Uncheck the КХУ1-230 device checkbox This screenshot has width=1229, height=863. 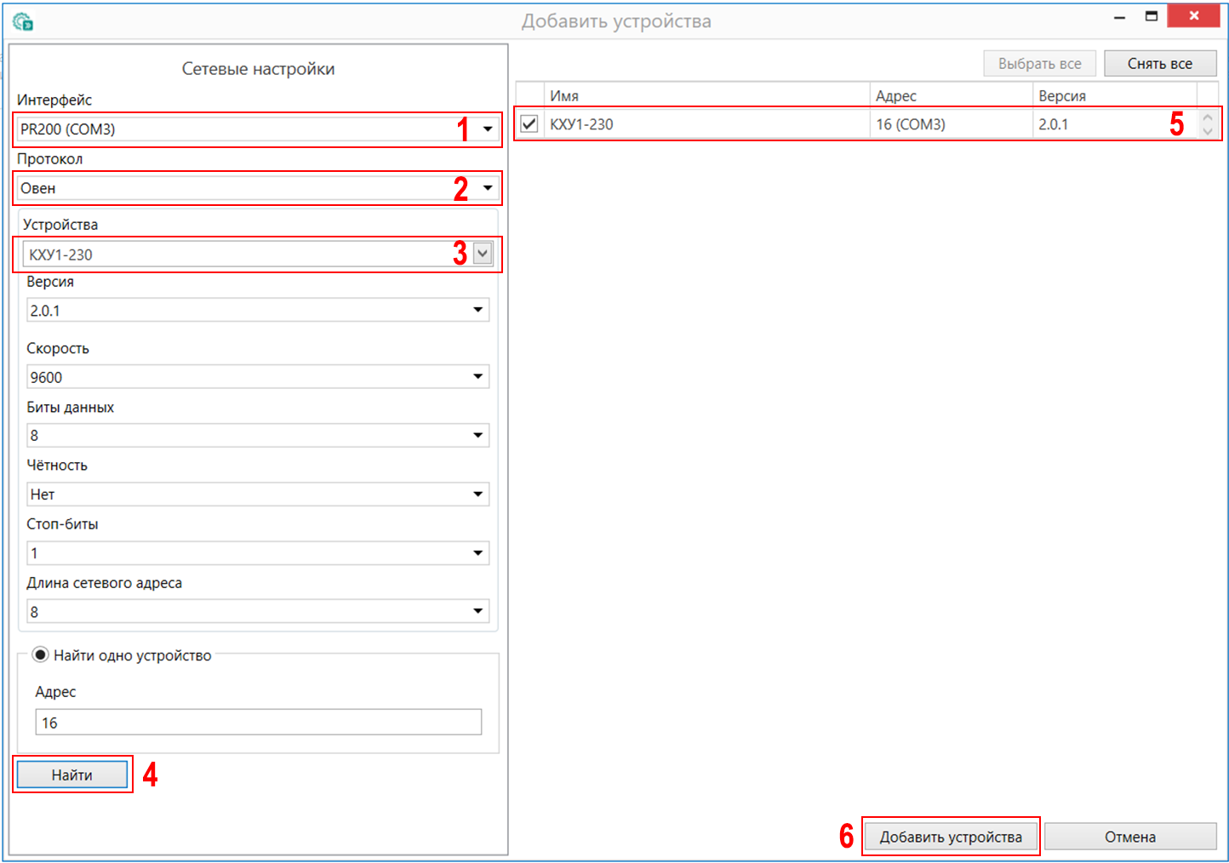pyautogui.click(x=529, y=124)
